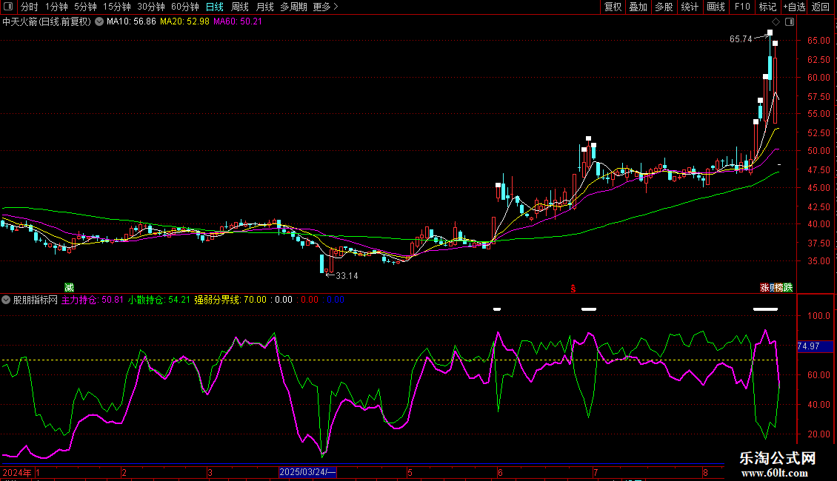Open main chart indicator settings circle icon
This screenshot has height=481, width=837.
(99, 22)
